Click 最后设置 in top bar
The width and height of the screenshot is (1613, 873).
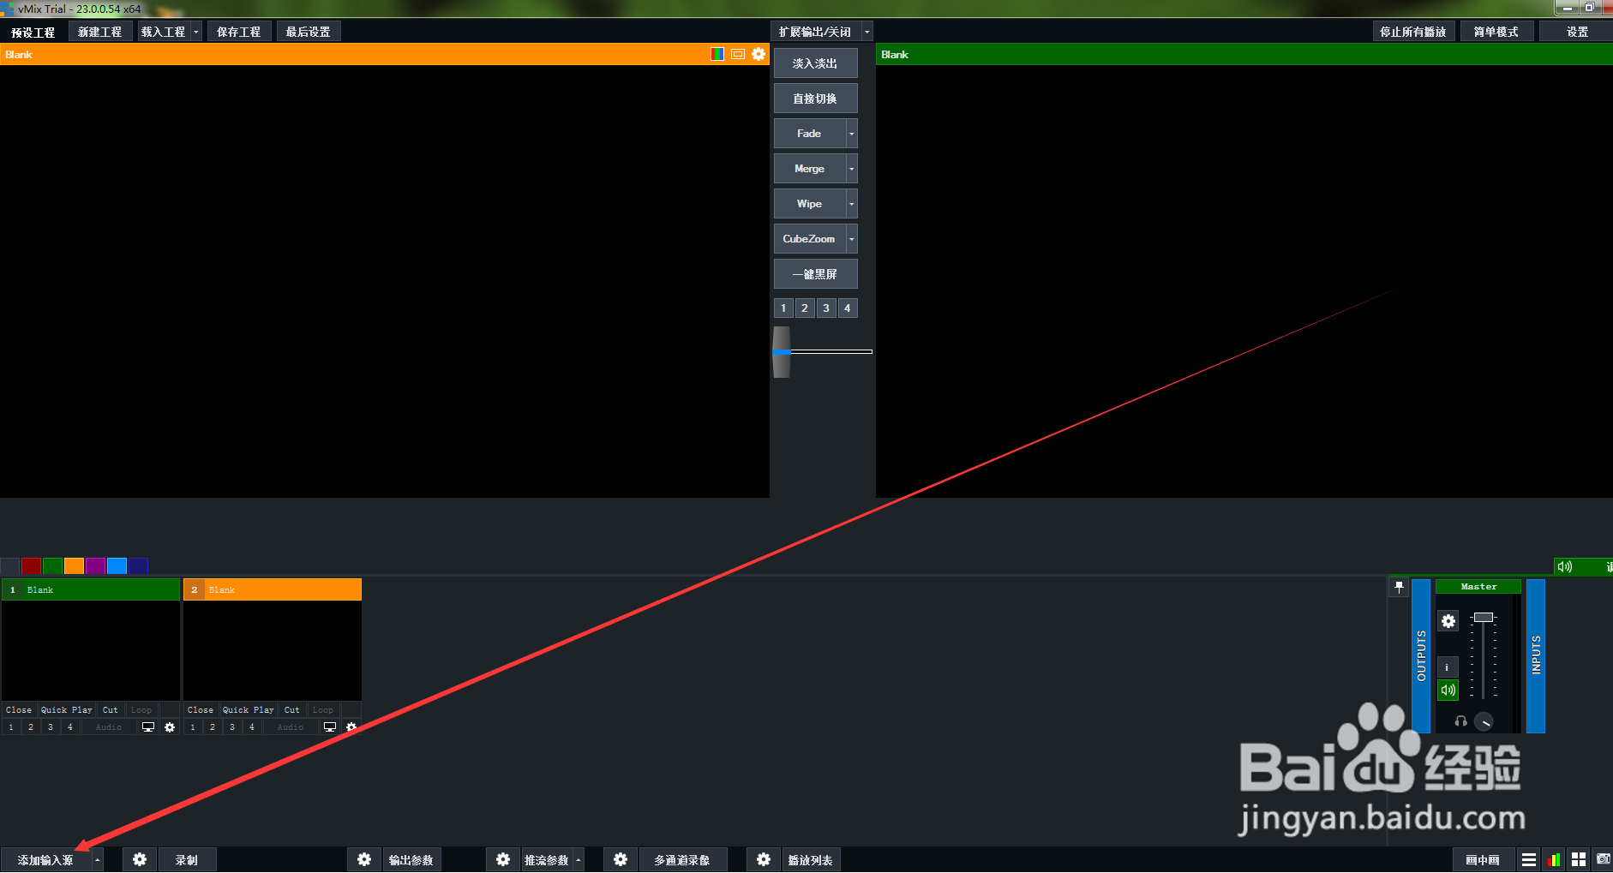coord(309,32)
